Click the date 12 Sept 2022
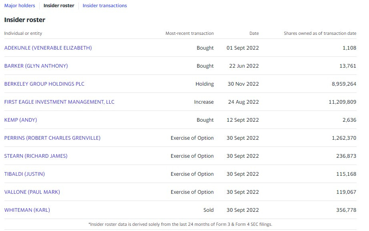This screenshot has width=369, height=231. 243,120
